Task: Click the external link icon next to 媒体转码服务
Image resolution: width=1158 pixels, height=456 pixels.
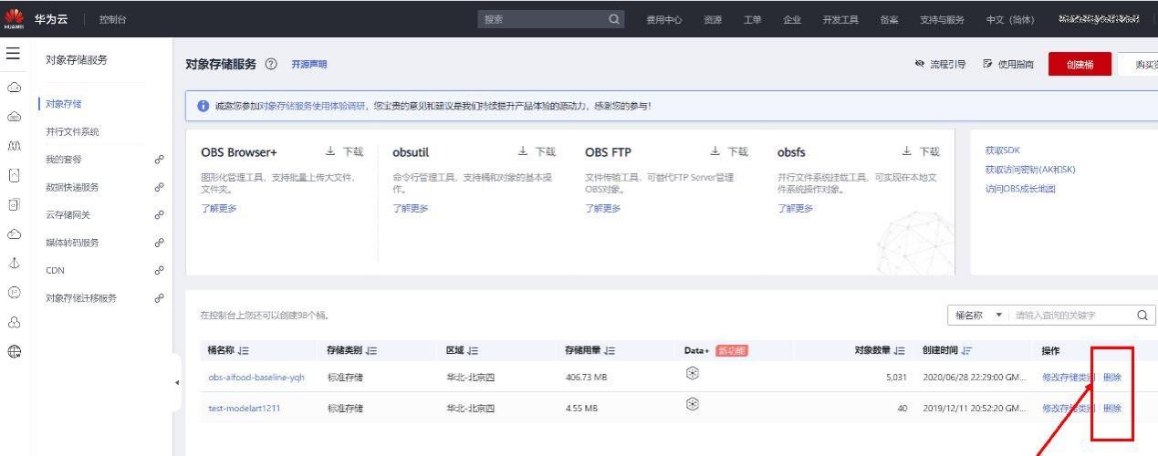Action: [x=159, y=243]
